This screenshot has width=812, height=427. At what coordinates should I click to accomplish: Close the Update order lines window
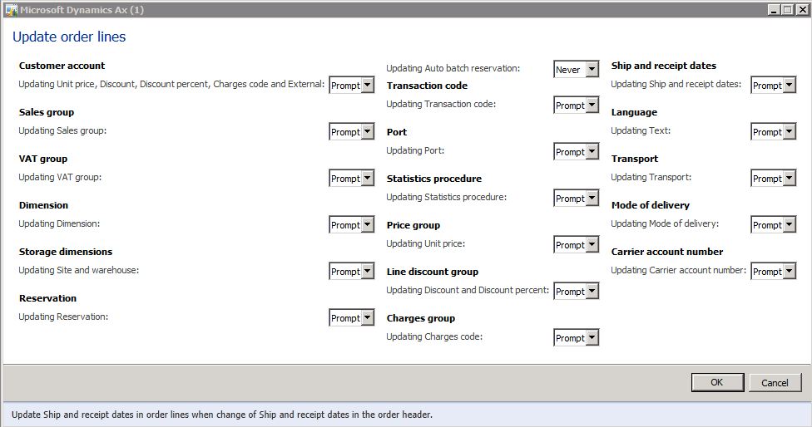point(801,9)
